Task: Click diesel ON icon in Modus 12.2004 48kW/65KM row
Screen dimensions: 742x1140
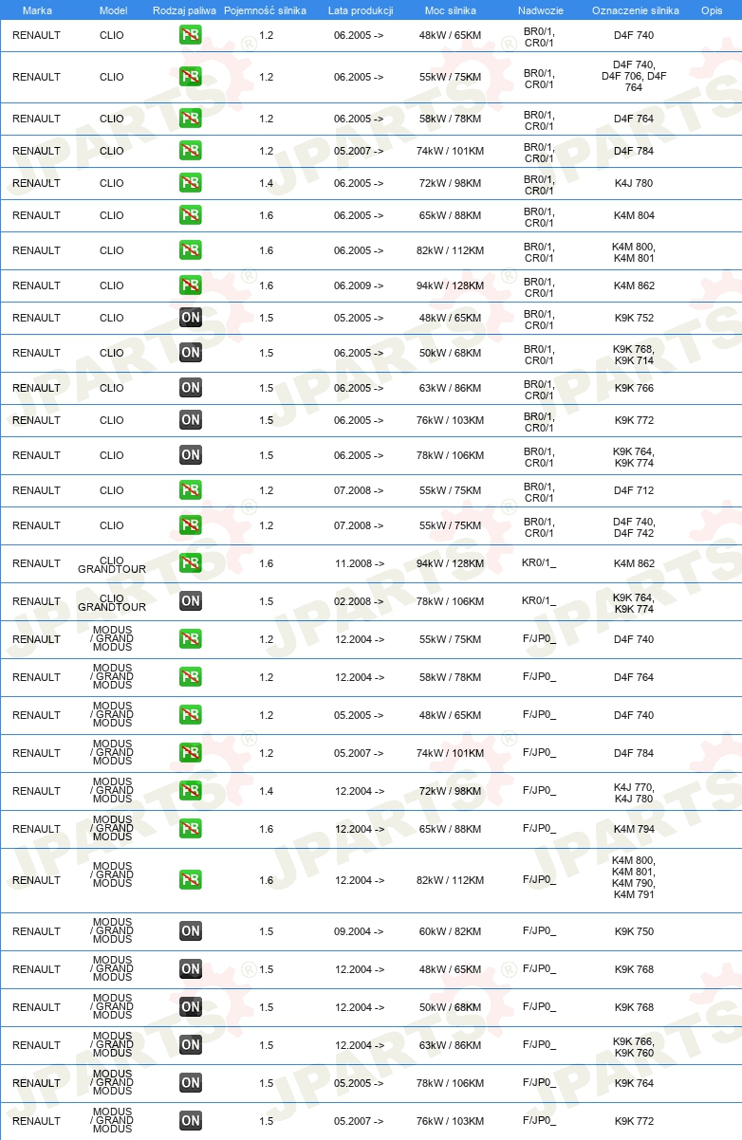Action: (x=191, y=969)
